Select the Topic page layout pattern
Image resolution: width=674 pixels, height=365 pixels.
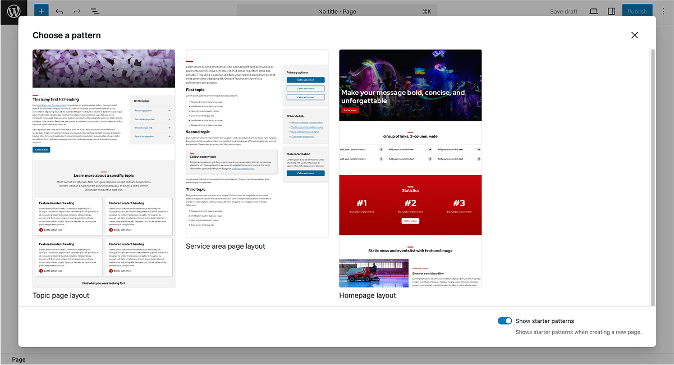click(103, 168)
